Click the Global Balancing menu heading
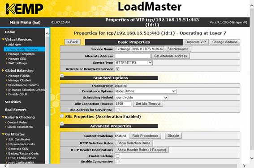The image size is (254, 168). pyautogui.click(x=19, y=70)
